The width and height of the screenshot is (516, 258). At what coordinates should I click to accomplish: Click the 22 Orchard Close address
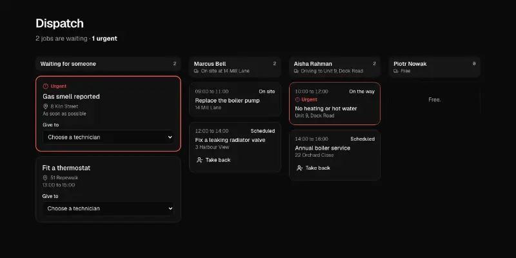[314, 155]
